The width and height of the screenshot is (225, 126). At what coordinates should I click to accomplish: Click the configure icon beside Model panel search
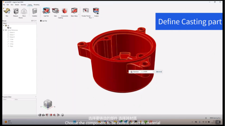click(x=32, y=21)
